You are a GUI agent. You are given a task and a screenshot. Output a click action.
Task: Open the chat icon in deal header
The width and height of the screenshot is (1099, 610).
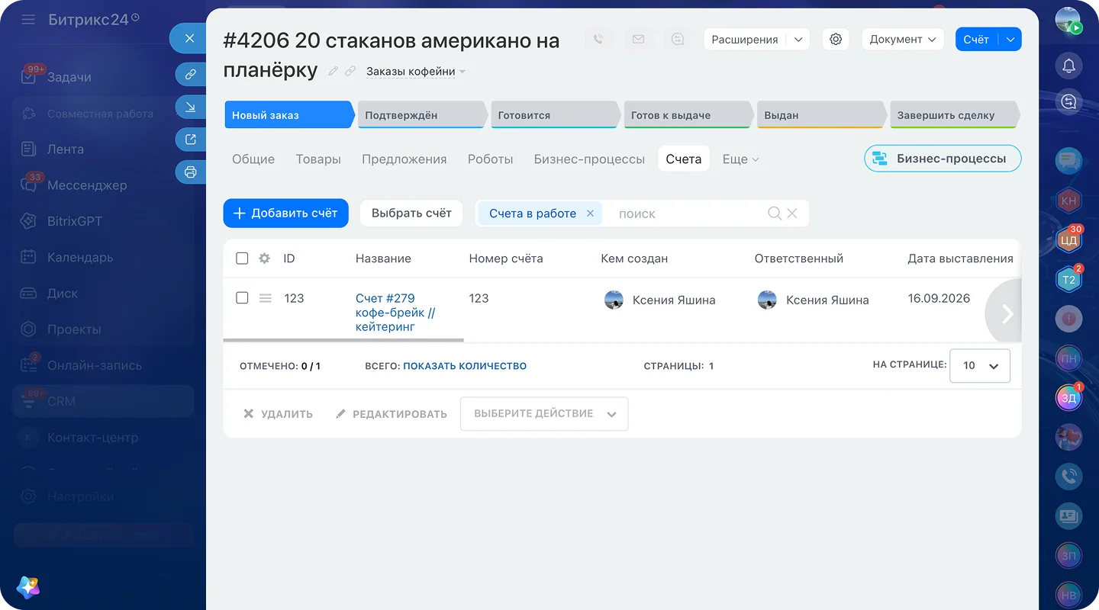[678, 40]
